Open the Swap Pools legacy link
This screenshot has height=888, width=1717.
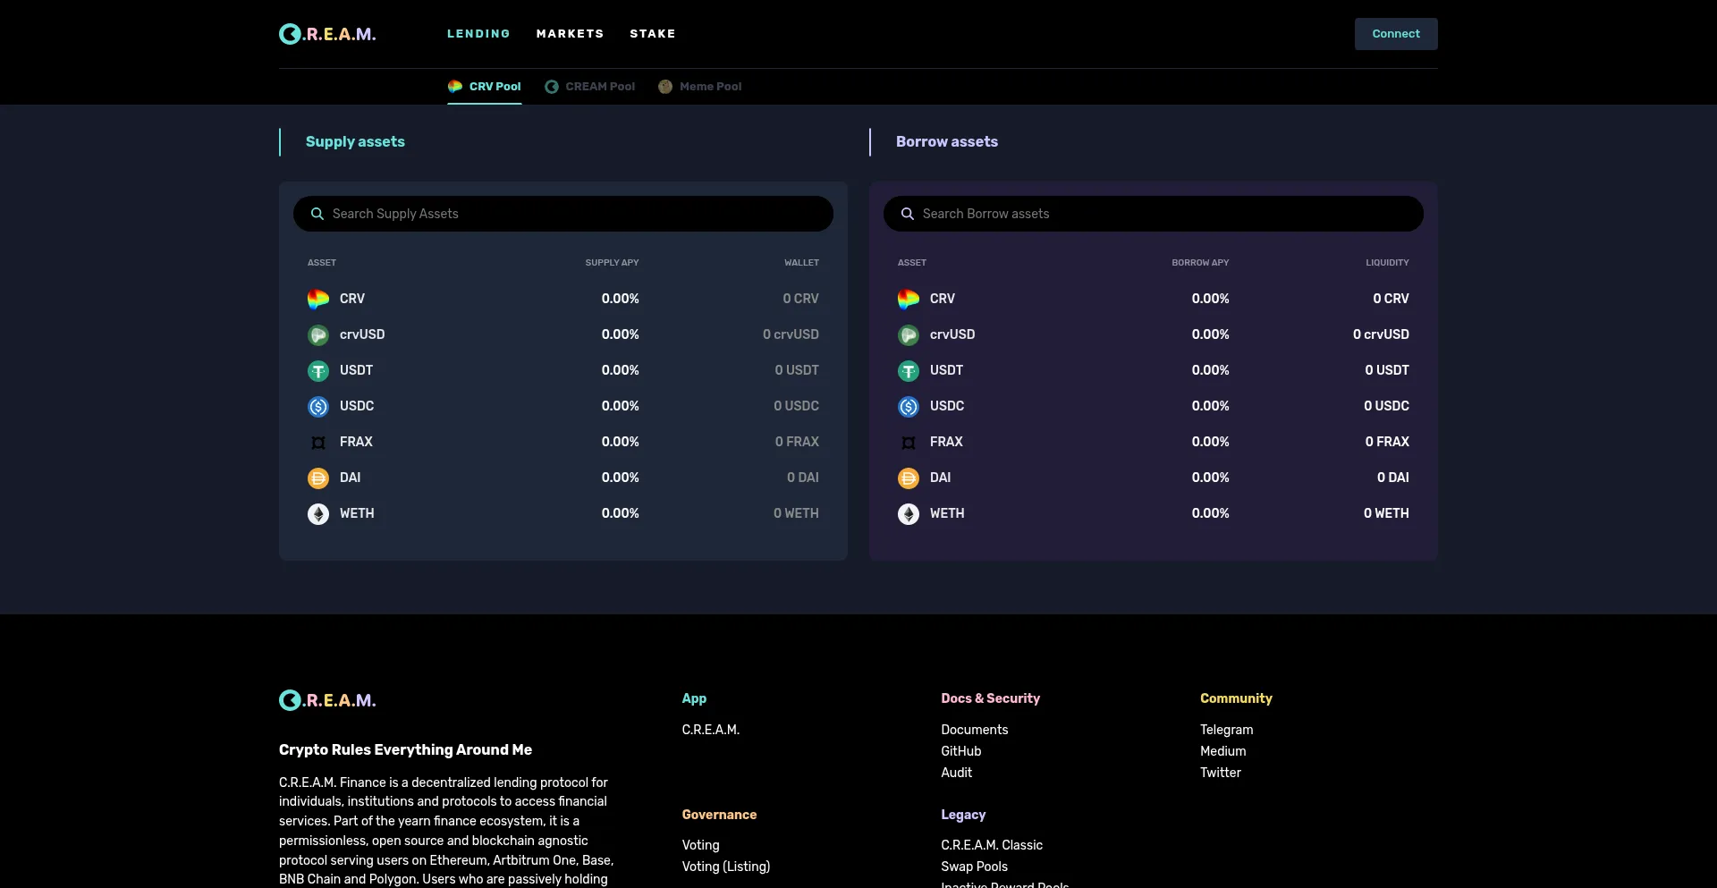tap(974, 867)
